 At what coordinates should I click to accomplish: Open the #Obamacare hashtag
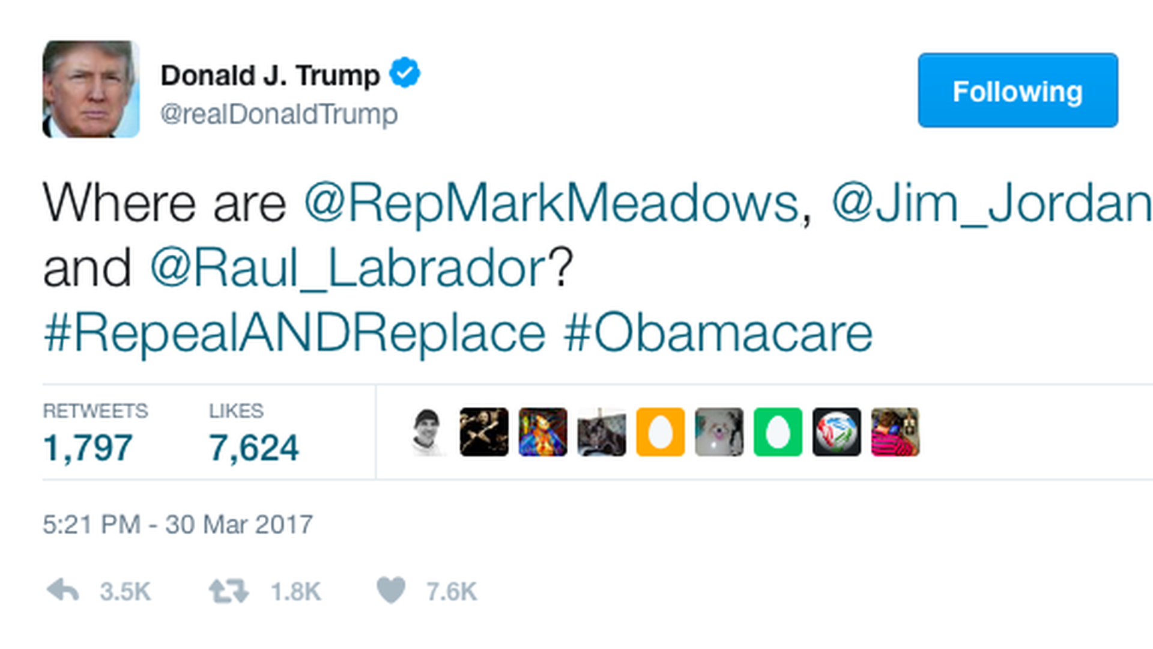pos(718,333)
